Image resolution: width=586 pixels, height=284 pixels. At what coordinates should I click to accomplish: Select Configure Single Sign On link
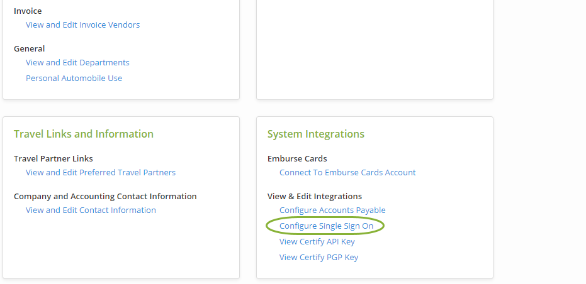326,226
